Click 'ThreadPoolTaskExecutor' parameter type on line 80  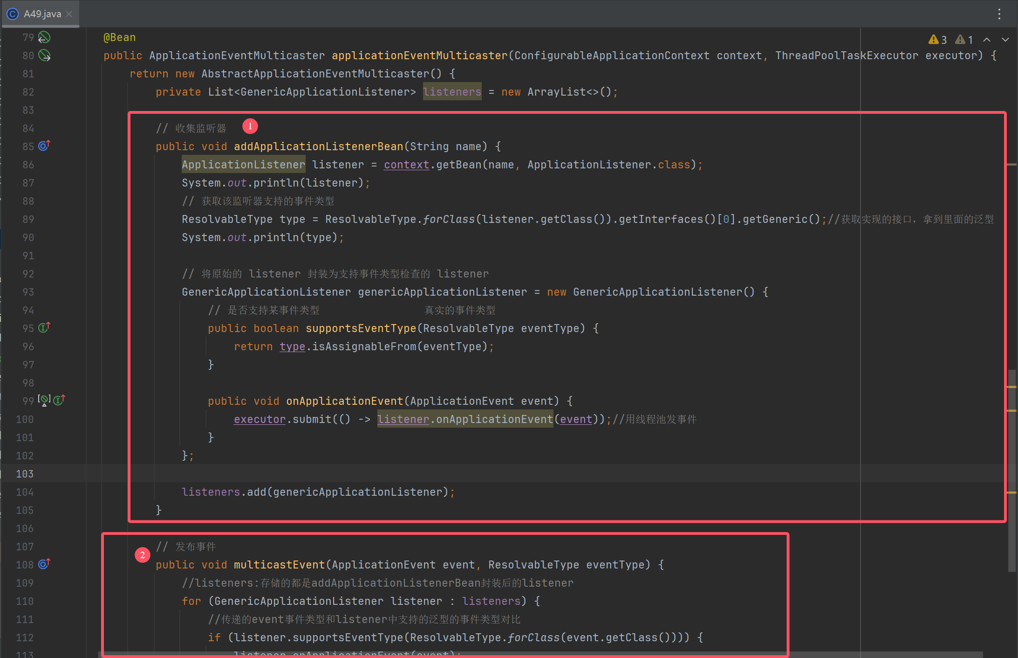(x=847, y=55)
